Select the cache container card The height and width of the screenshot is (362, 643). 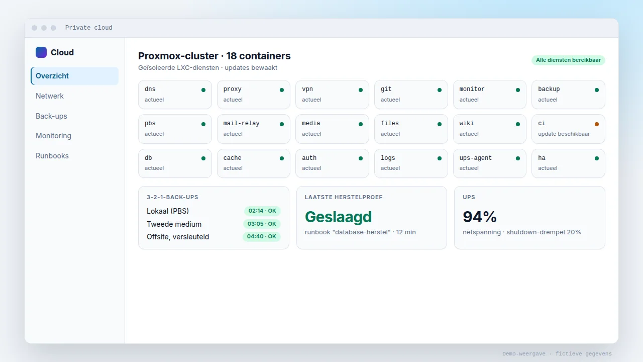[x=254, y=163]
